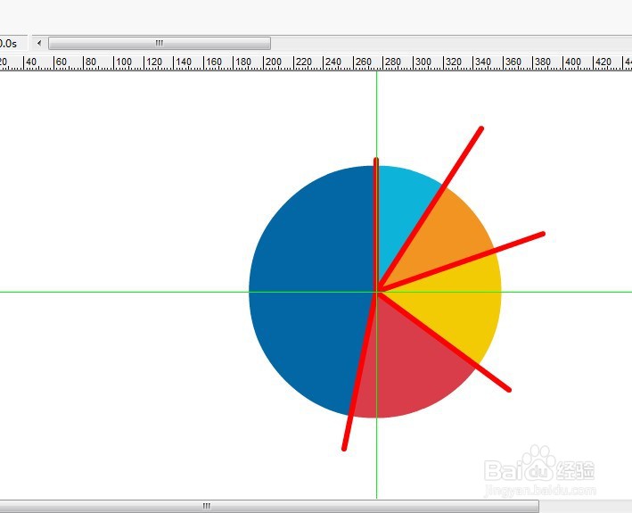Click the ruler mark labeled 300
This screenshot has width=632, height=513.
coord(423,62)
